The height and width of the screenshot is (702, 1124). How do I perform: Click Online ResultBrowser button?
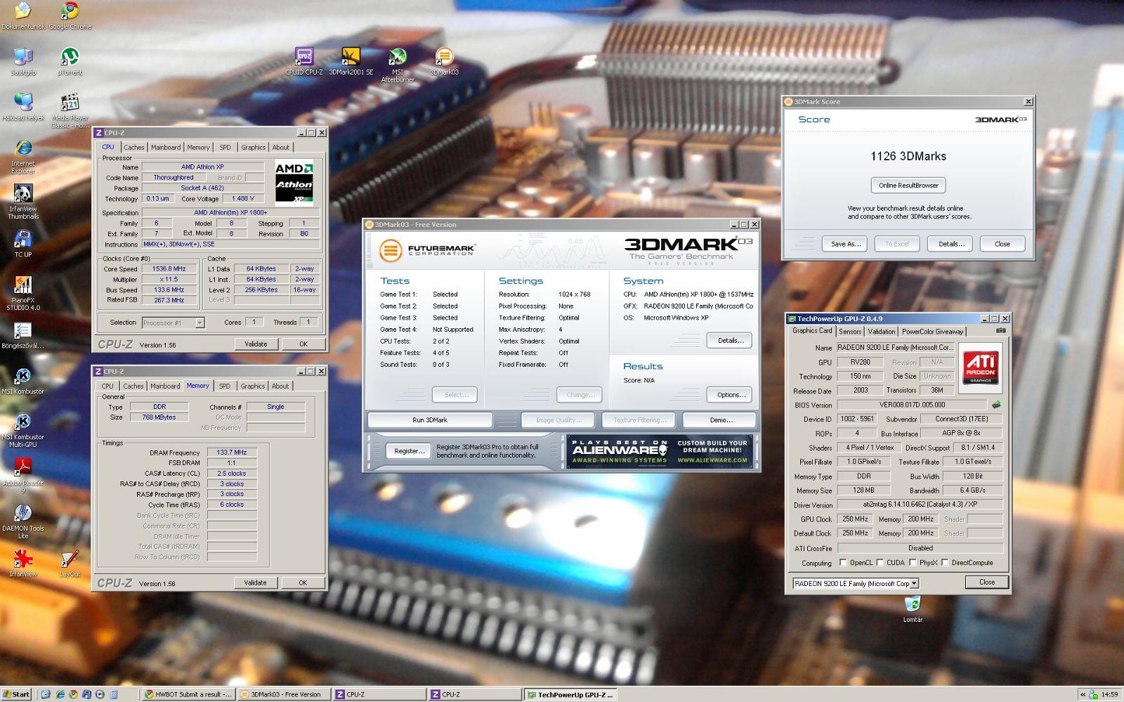click(x=908, y=186)
